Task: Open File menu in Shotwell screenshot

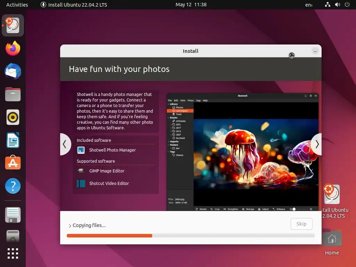Action: (170, 100)
